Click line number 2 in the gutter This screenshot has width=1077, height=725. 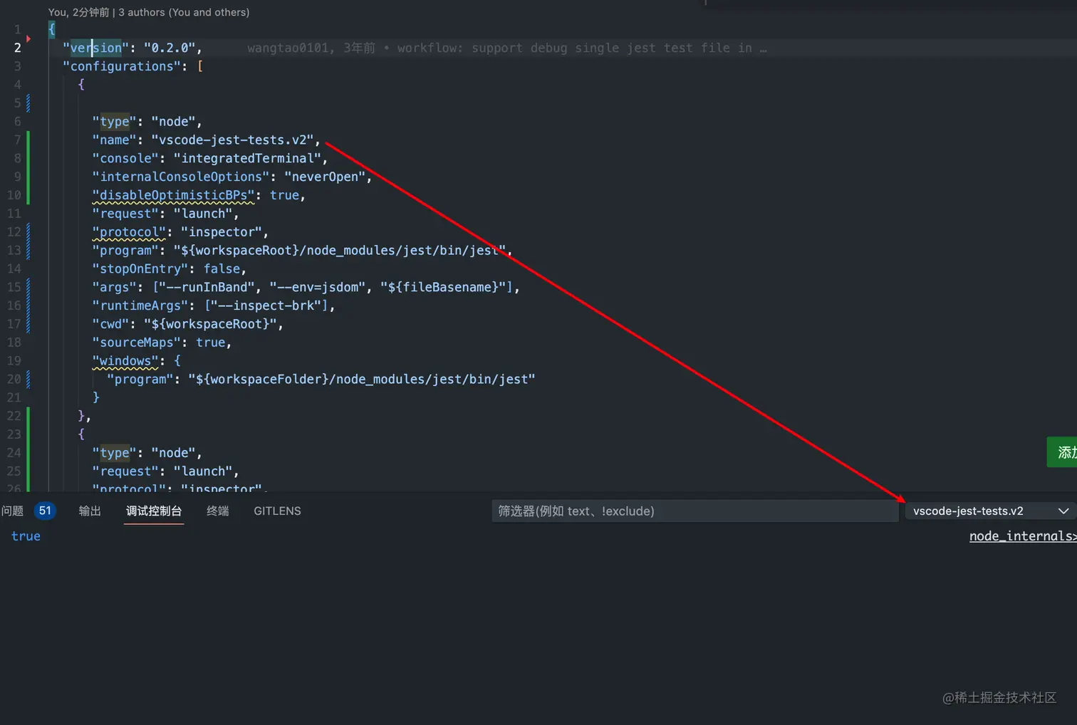[x=18, y=48]
